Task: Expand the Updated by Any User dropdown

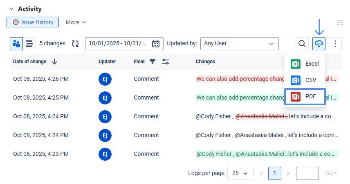Action: 239,44
